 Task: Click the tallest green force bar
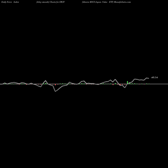pyautogui.click(x=127, y=82)
